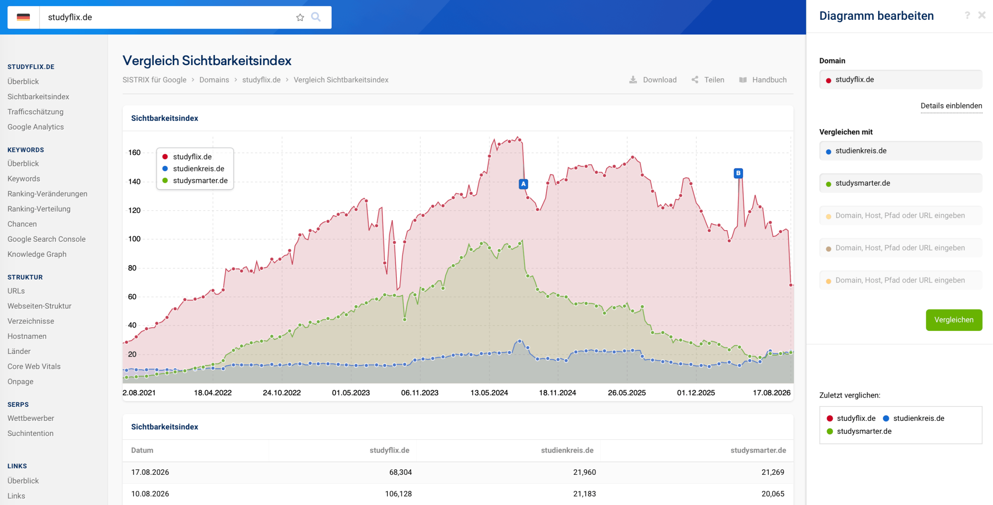Click event pin A on the chart
The width and height of the screenshot is (993, 505).
523,184
